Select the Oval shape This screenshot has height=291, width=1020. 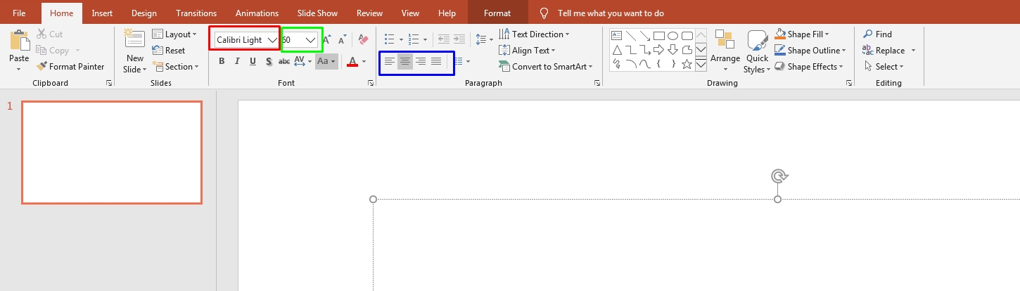click(x=673, y=36)
